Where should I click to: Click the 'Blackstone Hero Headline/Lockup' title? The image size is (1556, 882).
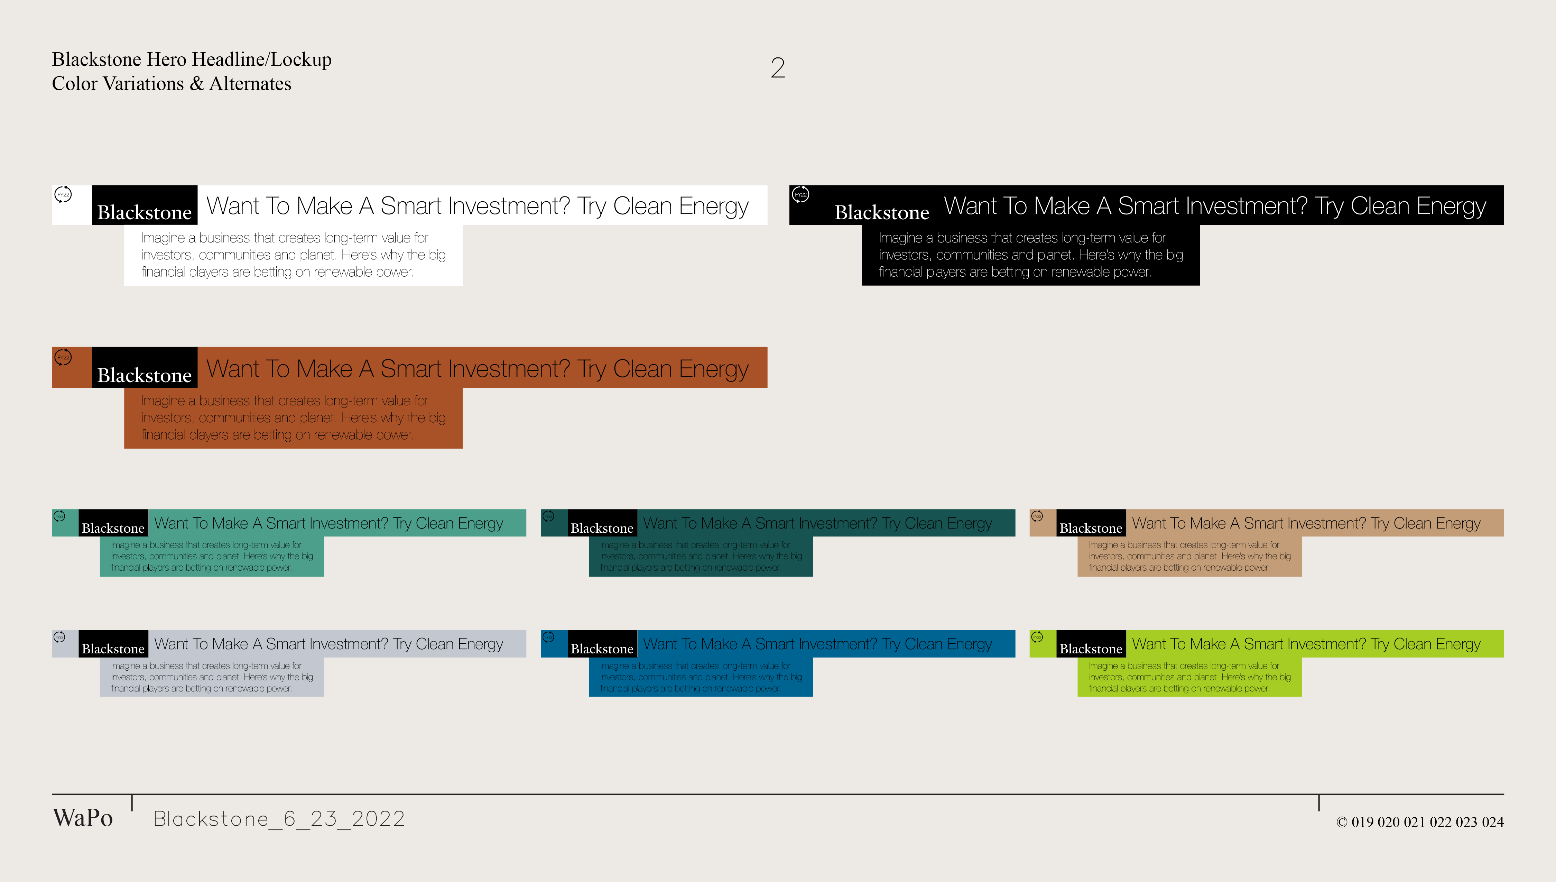point(192,59)
